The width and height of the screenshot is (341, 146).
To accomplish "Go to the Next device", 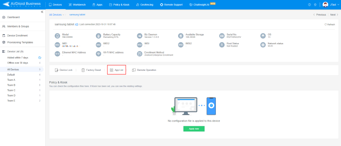I will tap(334, 15).
